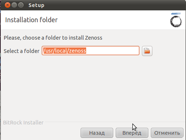Viewport: 186px width, 140px height.
Task: Click the 'Please, choose a folder' instruction text
Action: click(x=53, y=38)
